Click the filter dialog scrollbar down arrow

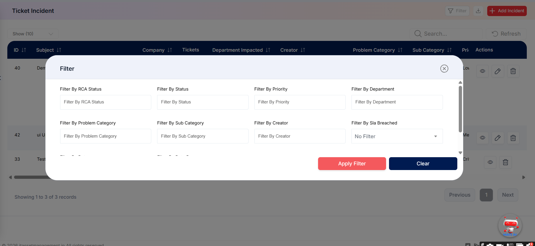click(x=460, y=153)
